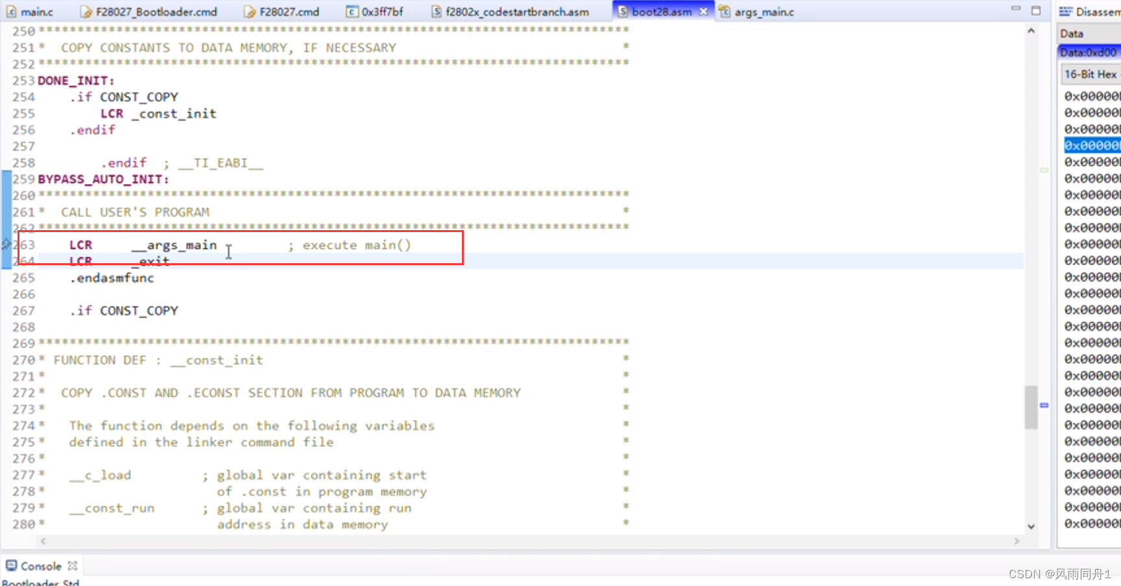The width and height of the screenshot is (1121, 586).
Task: Click the horizontal scroll right arrow
Action: (x=1017, y=541)
